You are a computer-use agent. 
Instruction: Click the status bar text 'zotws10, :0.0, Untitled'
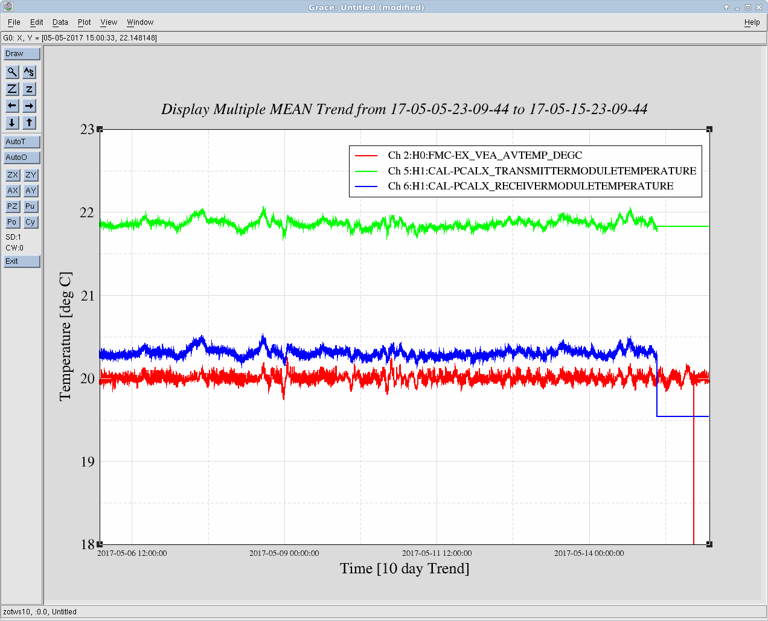point(40,612)
